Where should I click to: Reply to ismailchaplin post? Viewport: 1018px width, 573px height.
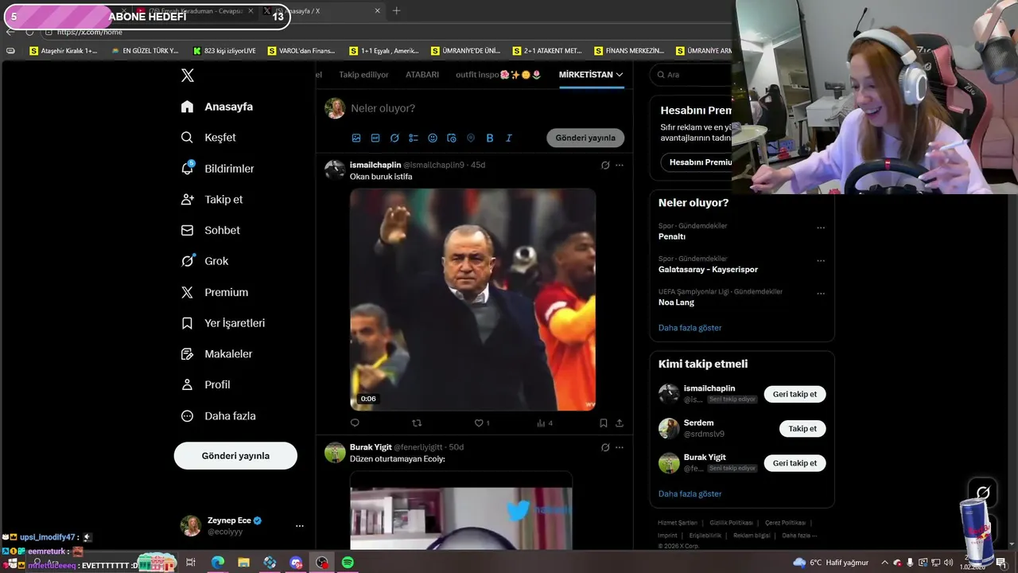(x=355, y=423)
